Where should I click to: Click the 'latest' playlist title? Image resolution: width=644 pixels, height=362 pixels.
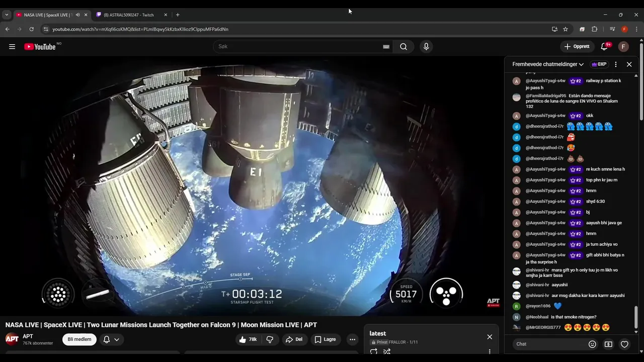(x=377, y=333)
